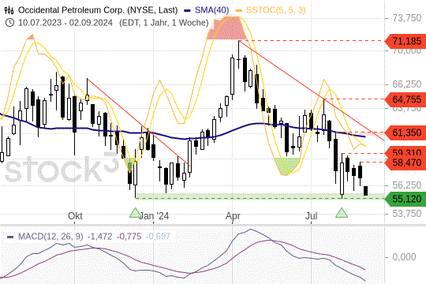Click the 73,750 price axis label
Viewport: 426px width, 284px height.
click(x=407, y=18)
